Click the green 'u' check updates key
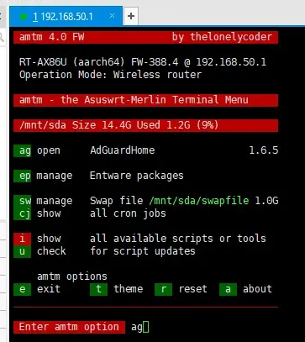The width and height of the screenshot is (305, 342). (x=23, y=251)
